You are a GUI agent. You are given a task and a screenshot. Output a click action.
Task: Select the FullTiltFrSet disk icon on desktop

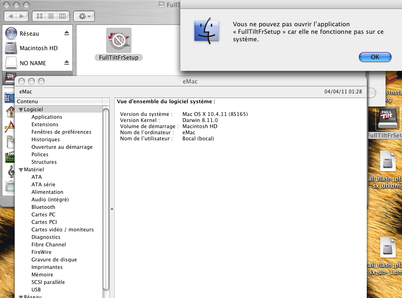click(x=387, y=119)
